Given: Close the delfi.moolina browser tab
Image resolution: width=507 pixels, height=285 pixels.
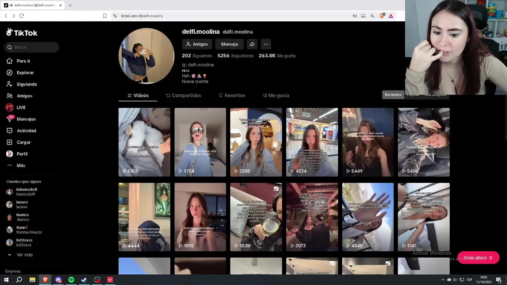Looking at the screenshot, I should tap(60, 5).
